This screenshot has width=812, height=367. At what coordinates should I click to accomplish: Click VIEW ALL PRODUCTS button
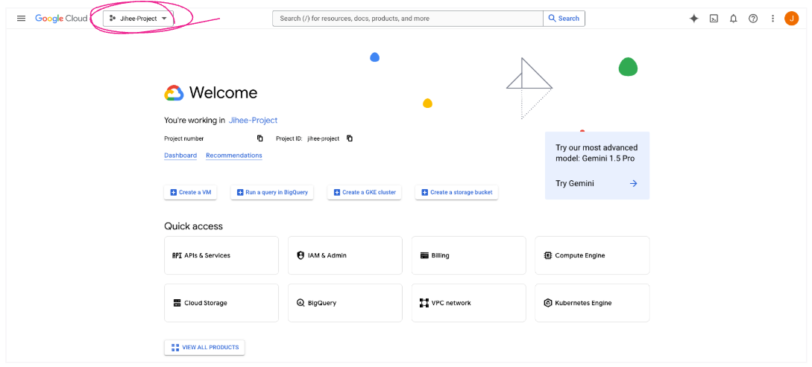tap(204, 348)
